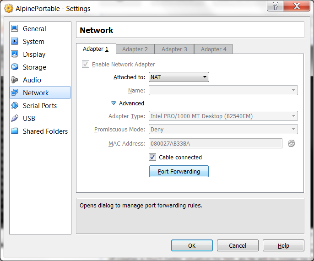Open General settings category
314x261 pixels.
[40, 29]
